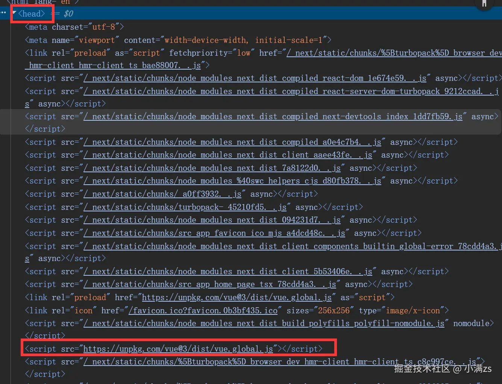Image resolution: width=502 pixels, height=384 pixels.
Task: Open the dist_client_5b53406e script link
Action: 228,272
